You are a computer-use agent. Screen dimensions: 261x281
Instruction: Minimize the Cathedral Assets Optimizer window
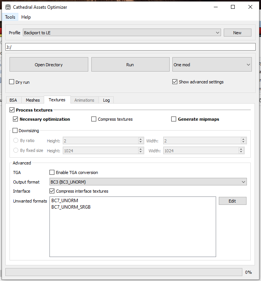pos(216,7)
